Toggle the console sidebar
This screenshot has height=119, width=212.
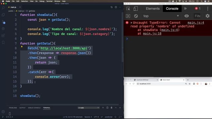pyautogui.click(x=128, y=16)
